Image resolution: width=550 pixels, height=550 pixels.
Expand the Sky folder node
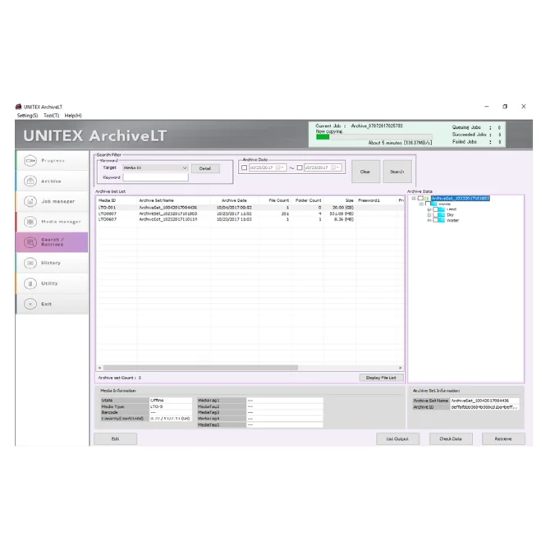pos(429,215)
